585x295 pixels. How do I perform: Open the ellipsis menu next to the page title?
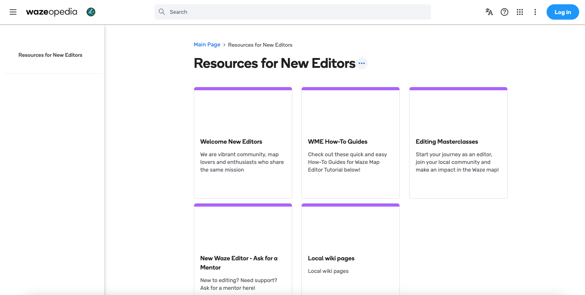coord(362,63)
